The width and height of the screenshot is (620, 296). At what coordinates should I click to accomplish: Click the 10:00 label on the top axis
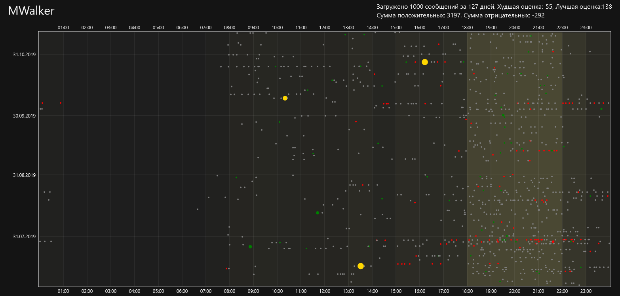tap(277, 27)
